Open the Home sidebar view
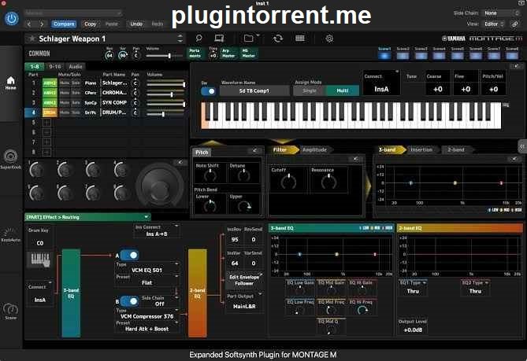Image resolution: width=527 pixels, height=361 pixels. (11, 83)
